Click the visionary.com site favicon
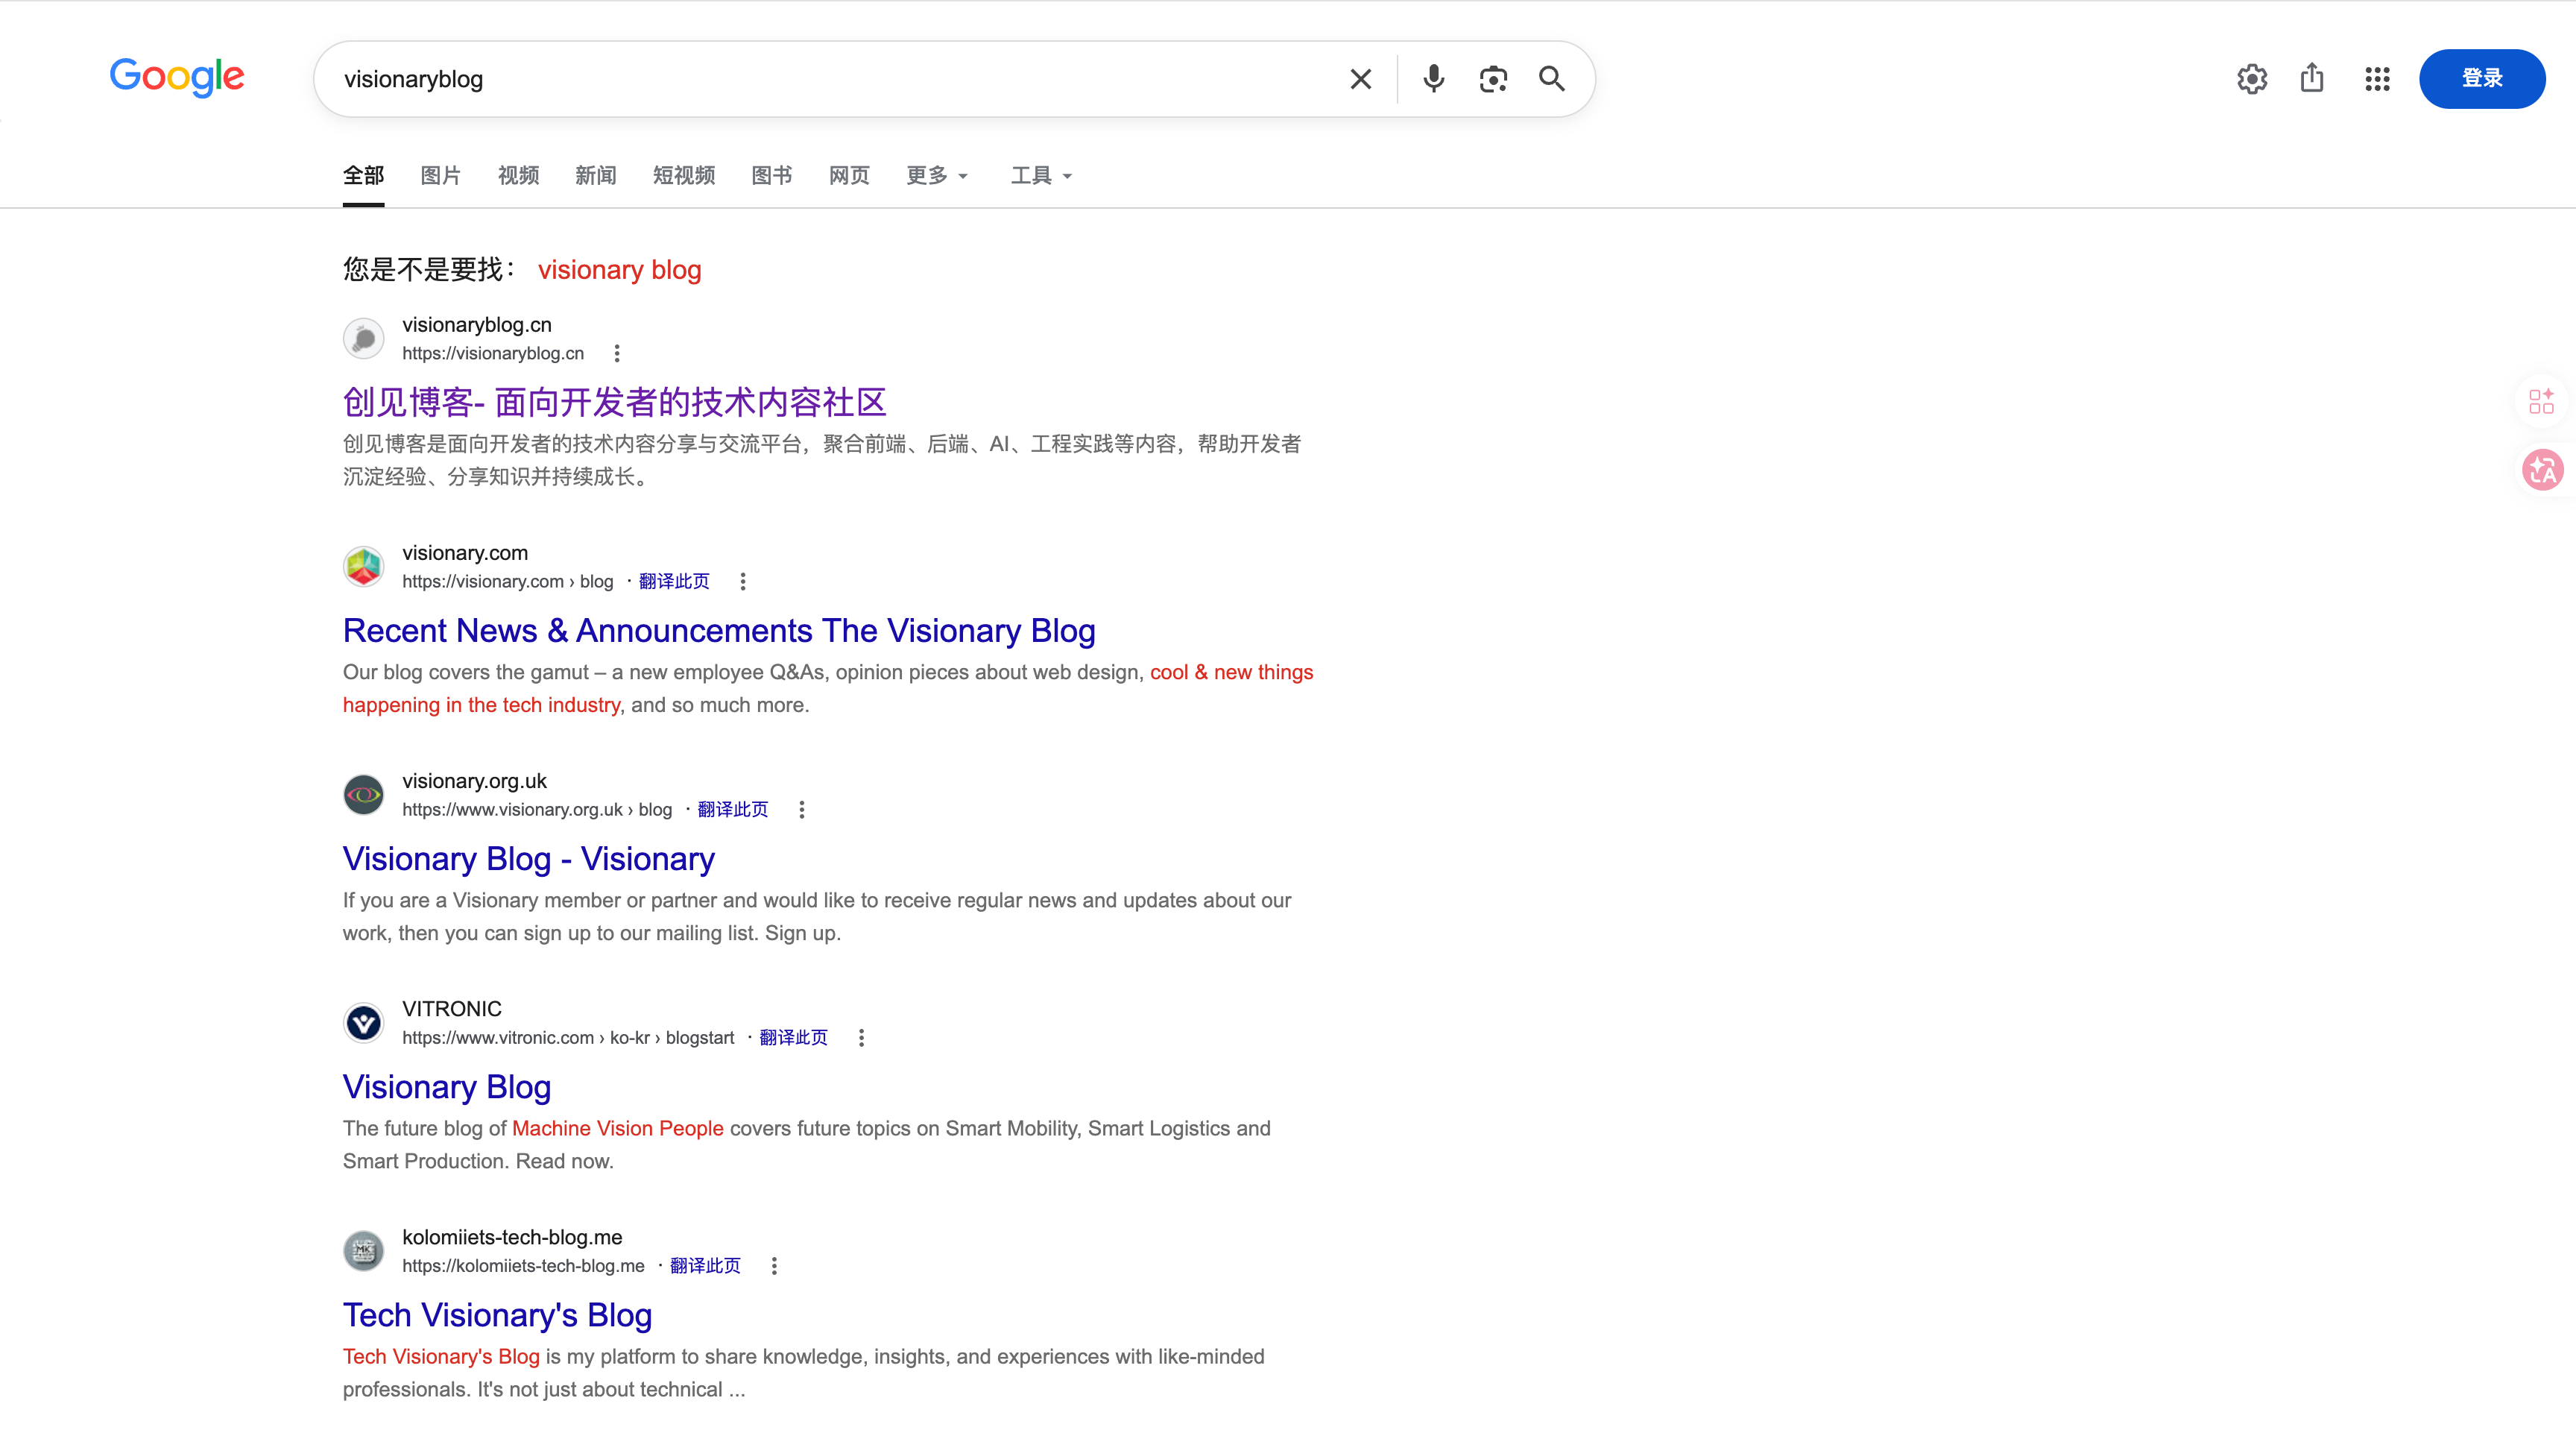This screenshot has width=2576, height=1430. 363,567
